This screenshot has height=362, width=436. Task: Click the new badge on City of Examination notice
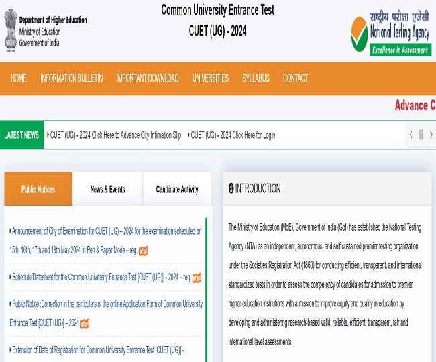(x=143, y=251)
